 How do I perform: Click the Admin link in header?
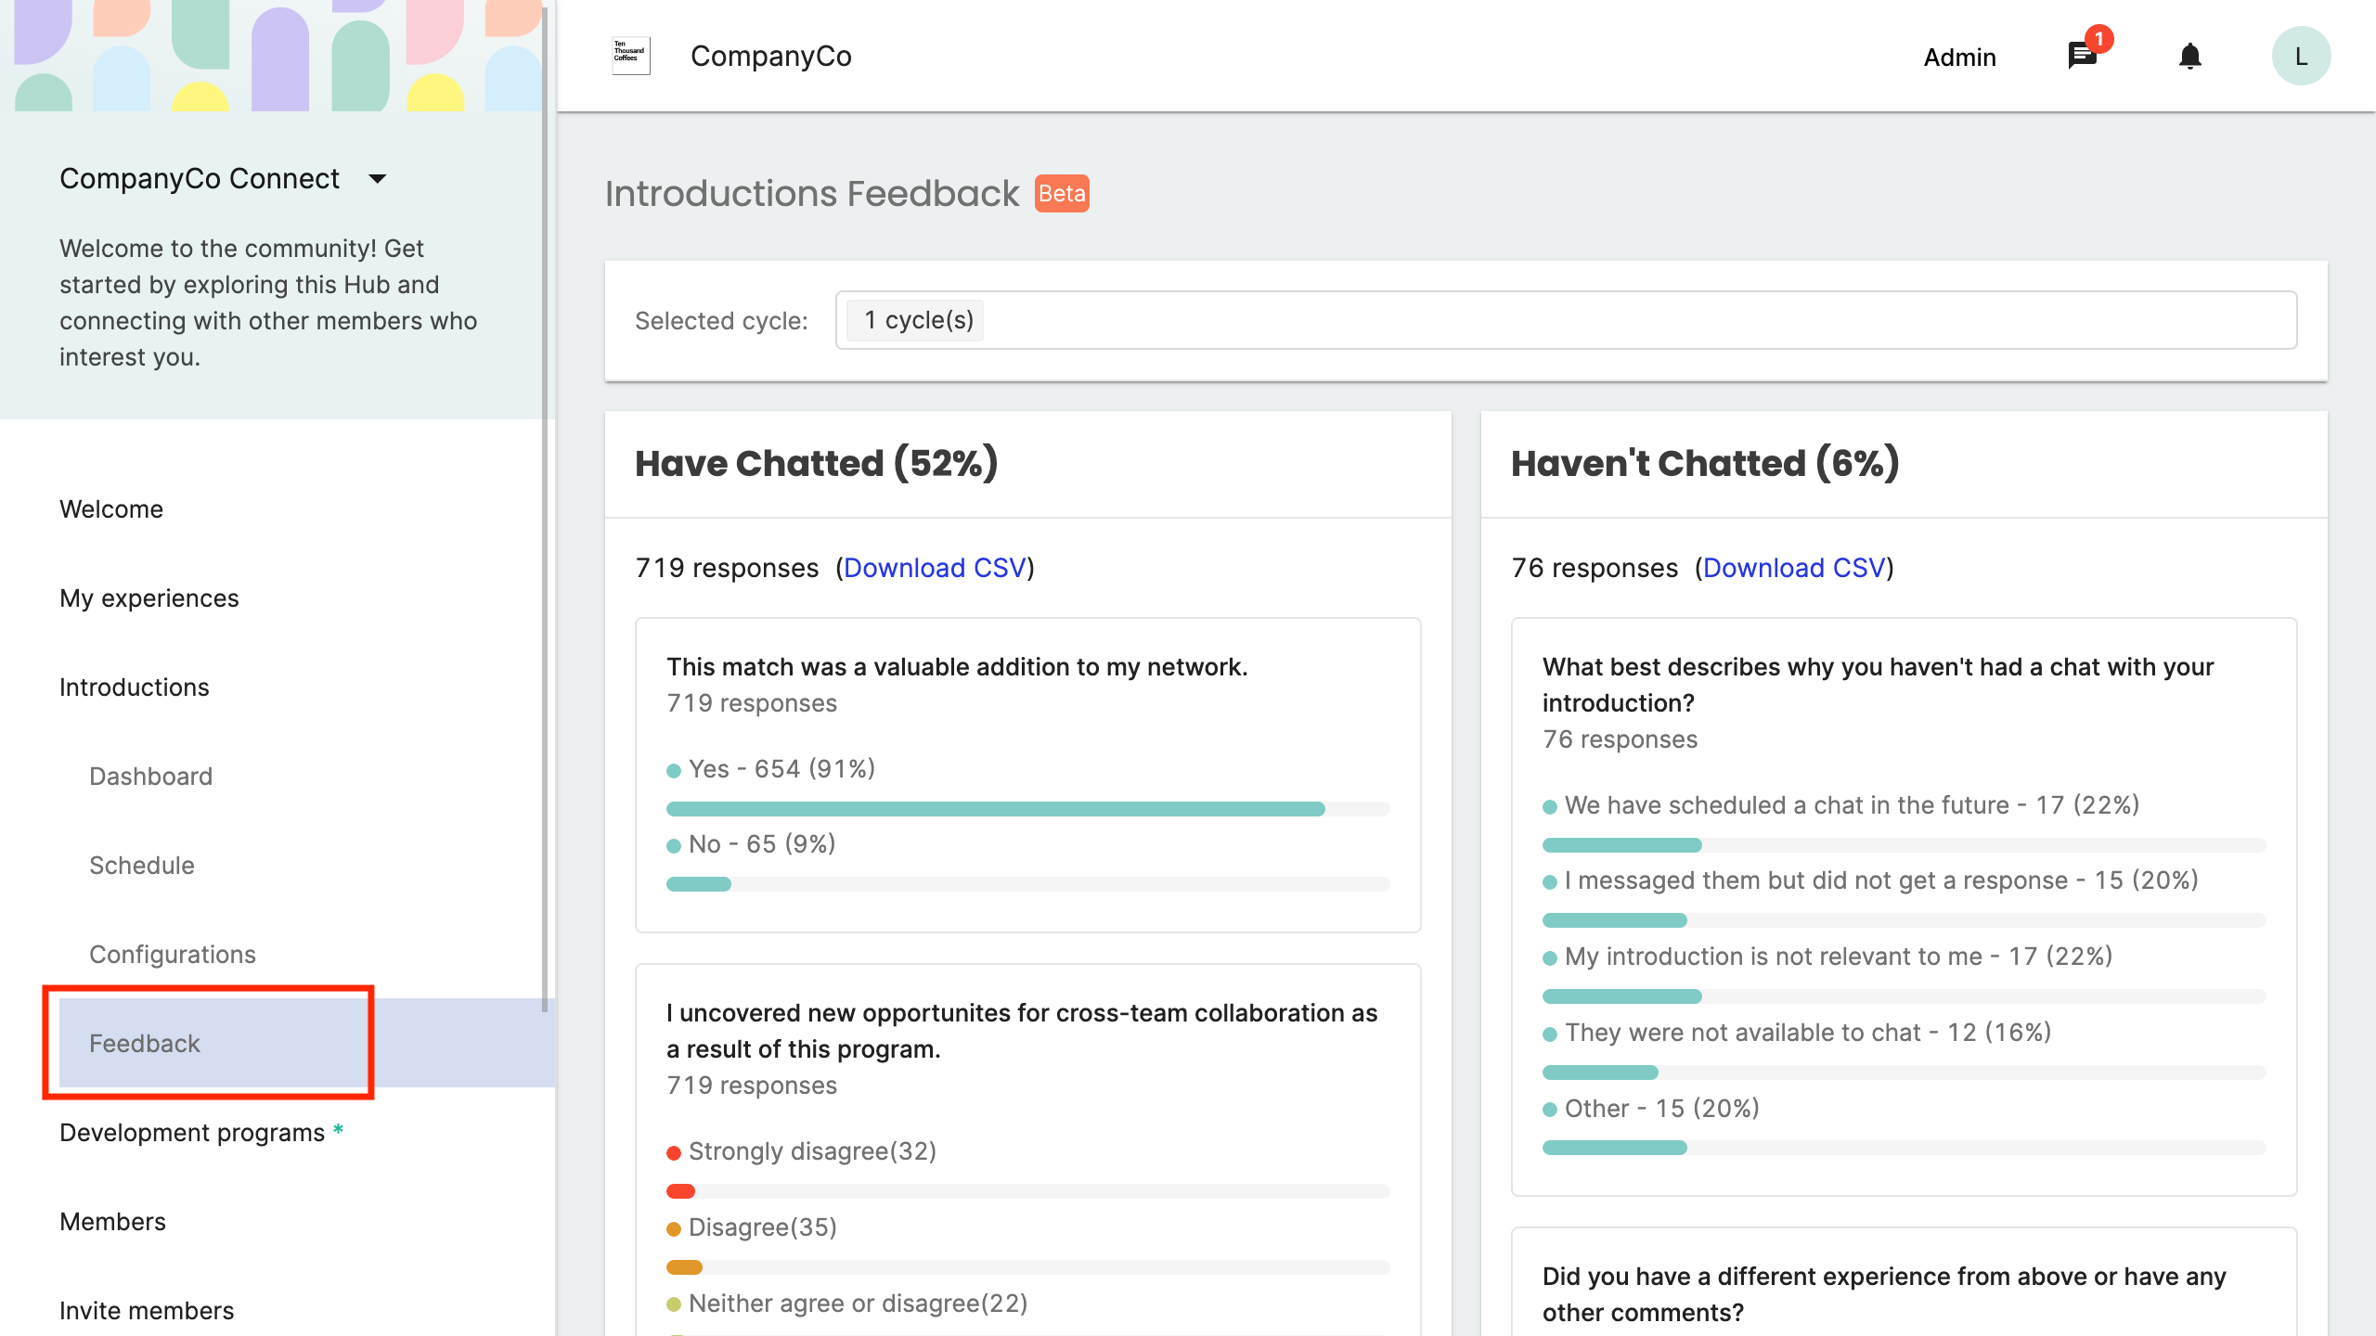(1959, 58)
